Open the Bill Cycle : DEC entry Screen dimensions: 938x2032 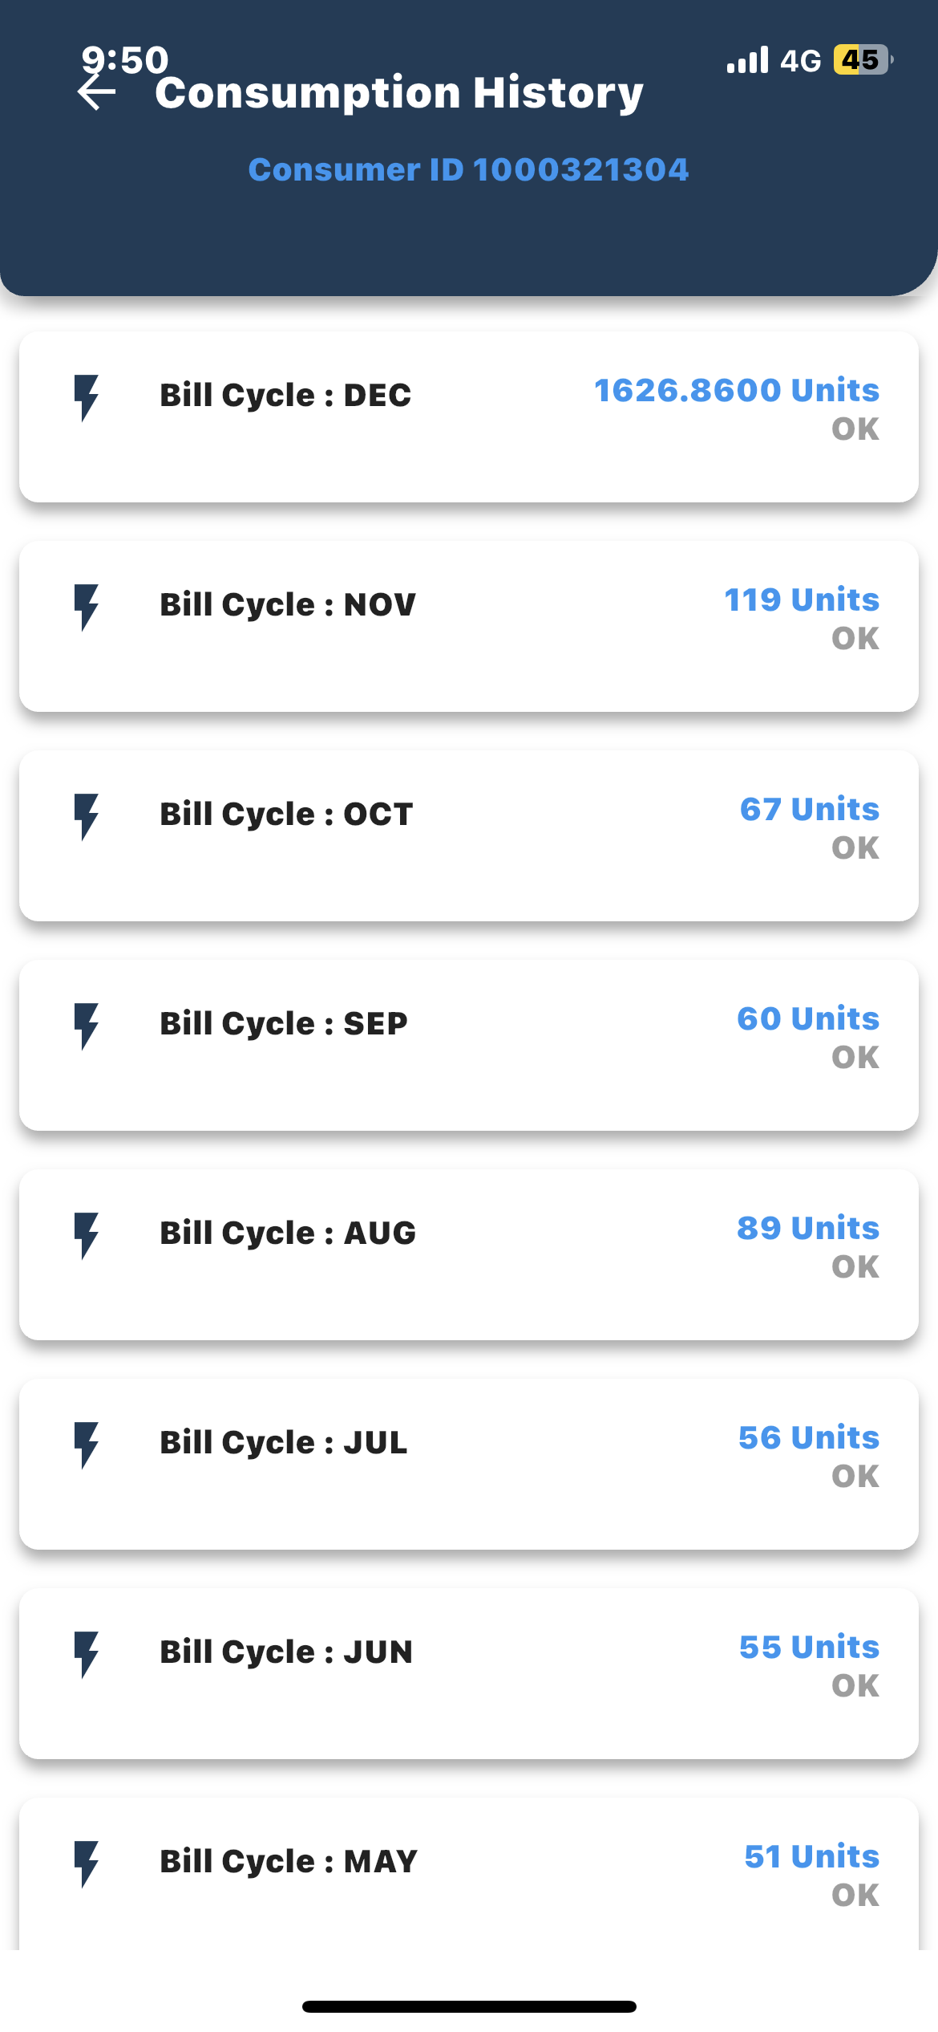tap(285, 395)
